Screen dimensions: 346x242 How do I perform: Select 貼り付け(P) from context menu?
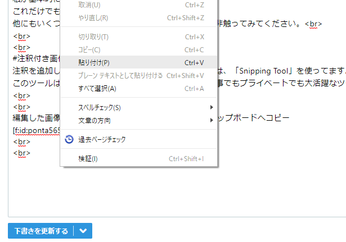pyautogui.click(x=139, y=63)
